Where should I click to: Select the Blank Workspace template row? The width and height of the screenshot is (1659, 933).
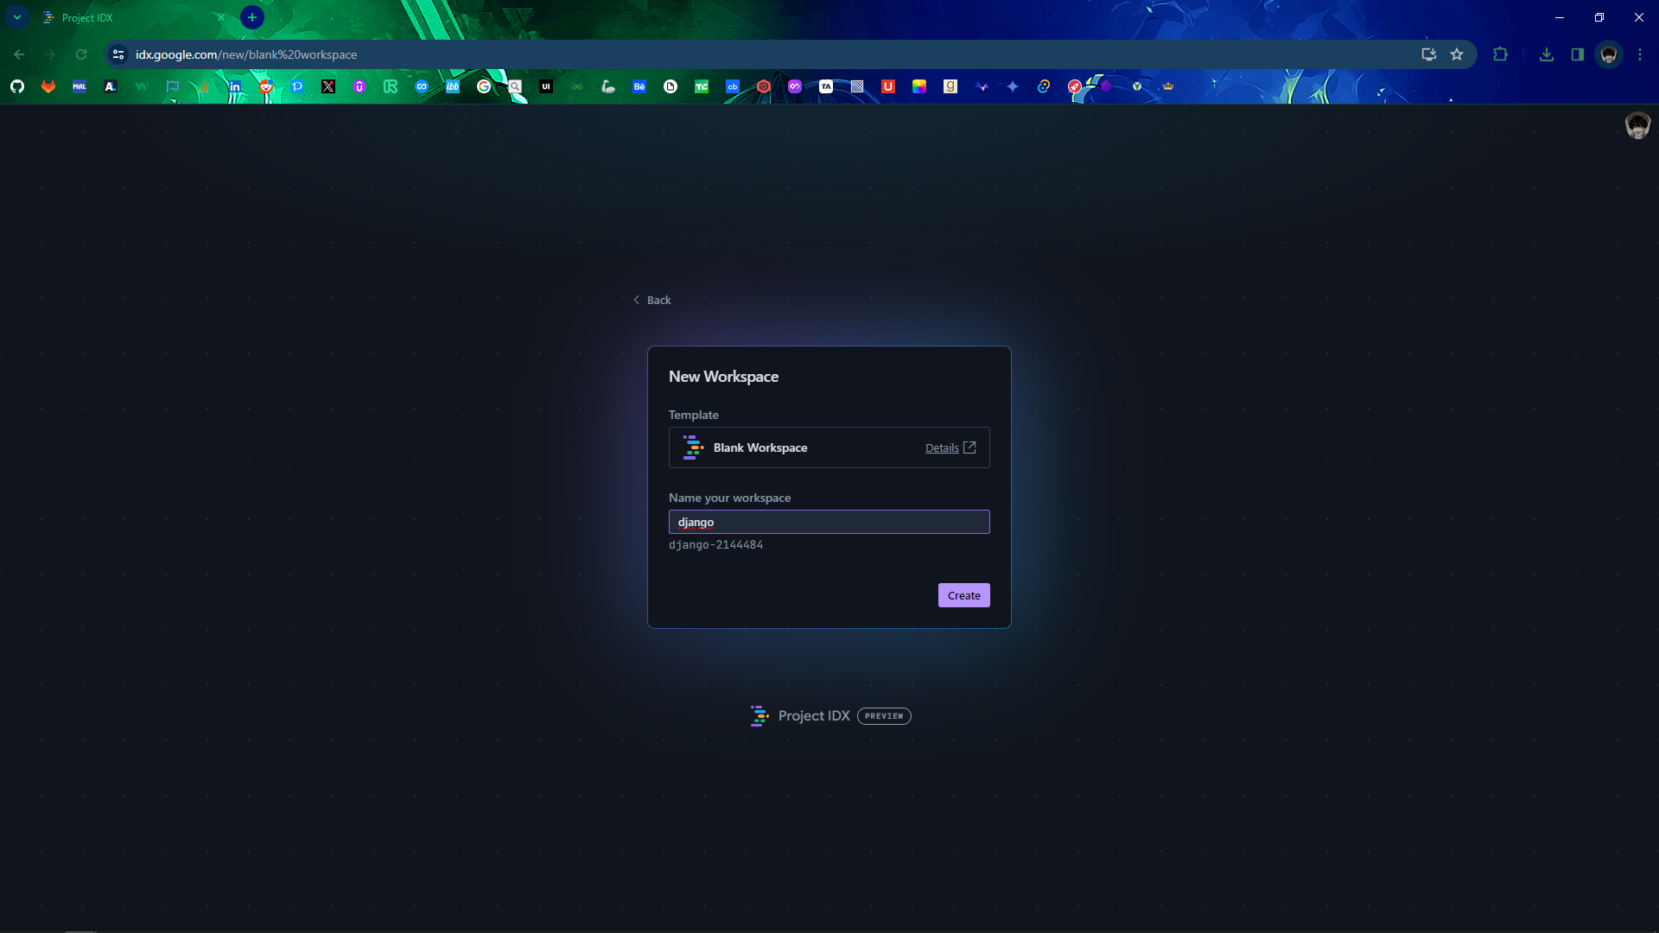point(829,447)
